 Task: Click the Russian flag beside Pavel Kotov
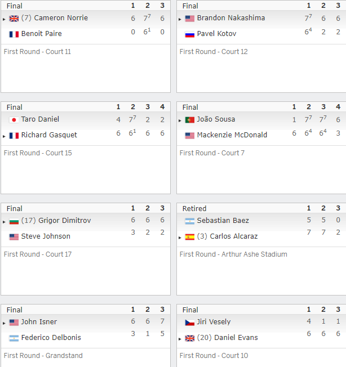coord(190,34)
